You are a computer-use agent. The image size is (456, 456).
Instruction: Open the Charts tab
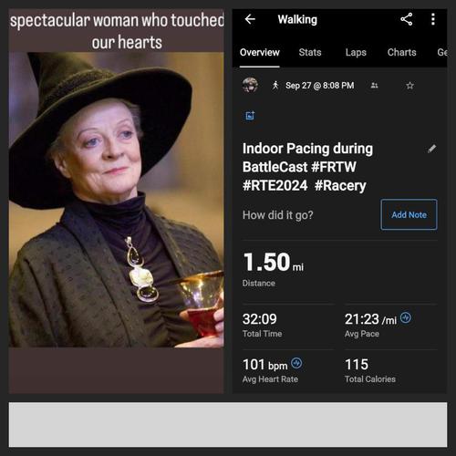(x=401, y=52)
